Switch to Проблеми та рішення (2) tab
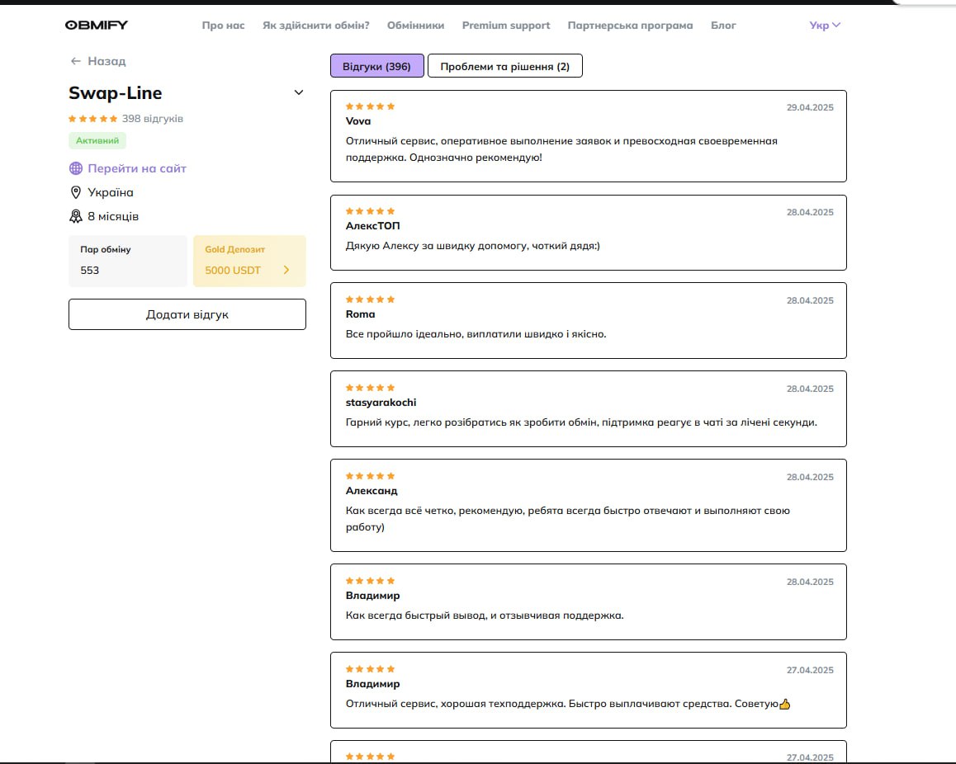Image resolution: width=956 pixels, height=764 pixels. click(504, 66)
